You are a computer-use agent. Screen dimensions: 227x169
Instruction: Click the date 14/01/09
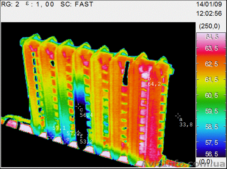209,5
